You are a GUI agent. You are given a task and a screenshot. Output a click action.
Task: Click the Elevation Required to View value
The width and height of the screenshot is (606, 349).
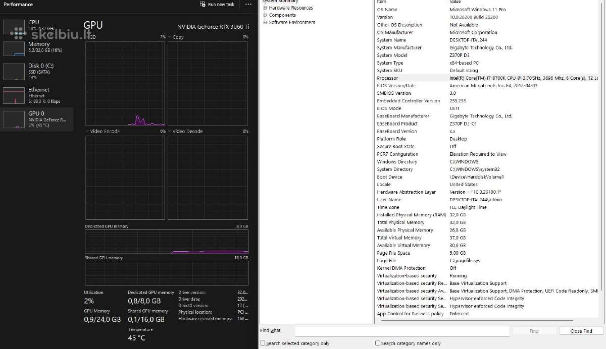point(478,154)
